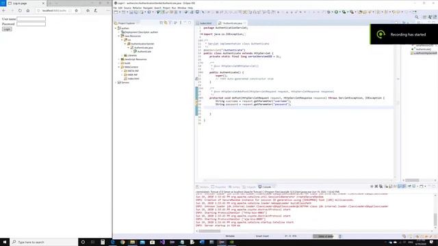Click the User name input field
The width and height of the screenshot is (438, 246).
31,19
